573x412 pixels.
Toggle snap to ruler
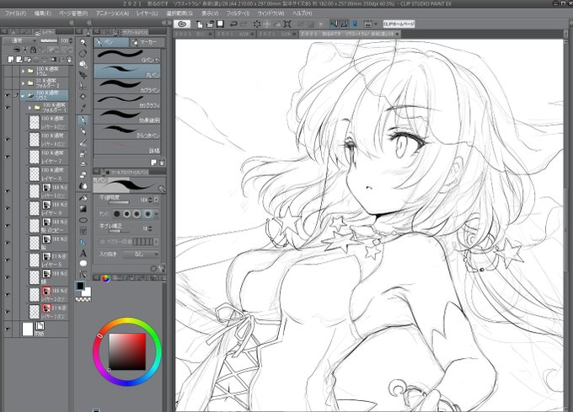[334, 24]
